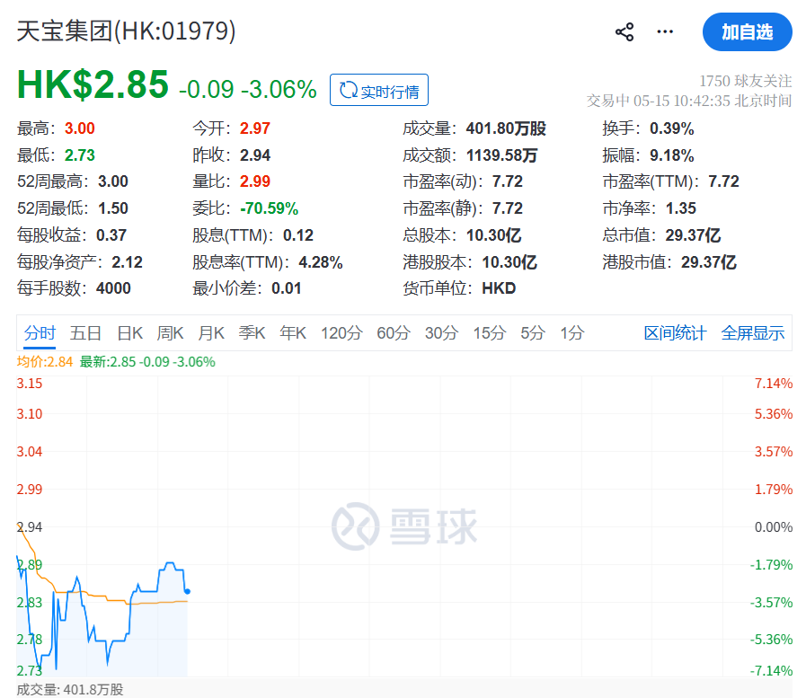Click the 港股市值 value 29.37亿
Viewport: 806px width, 698px height.
coord(709,262)
